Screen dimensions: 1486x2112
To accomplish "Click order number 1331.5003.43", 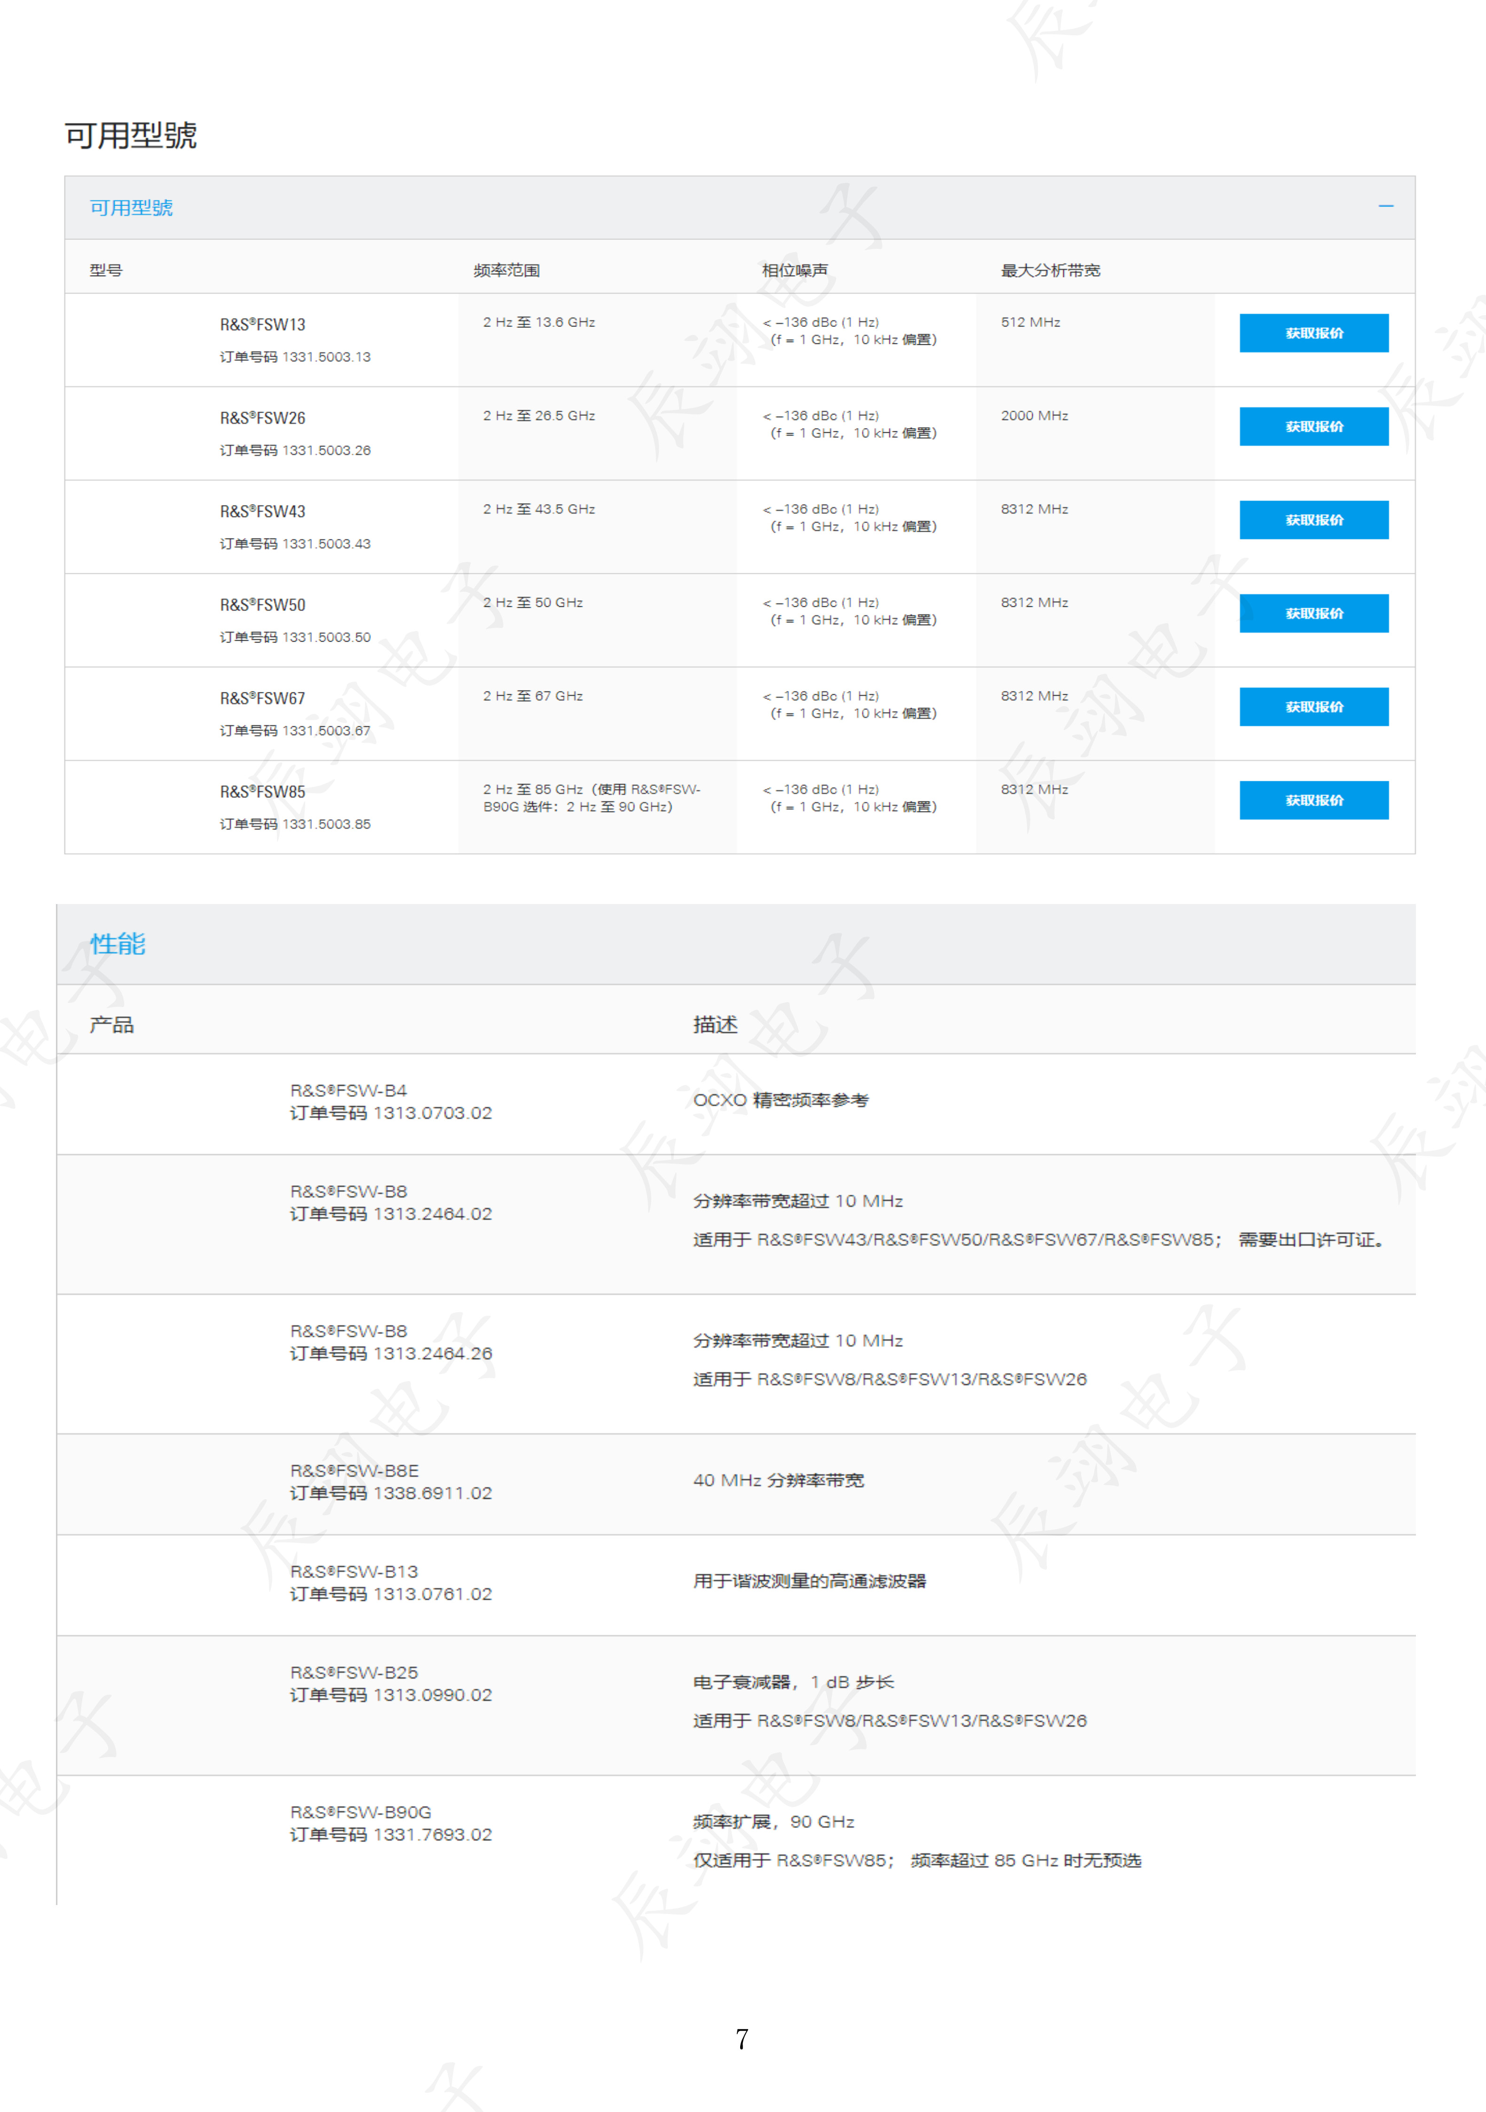I will pyautogui.click(x=325, y=544).
